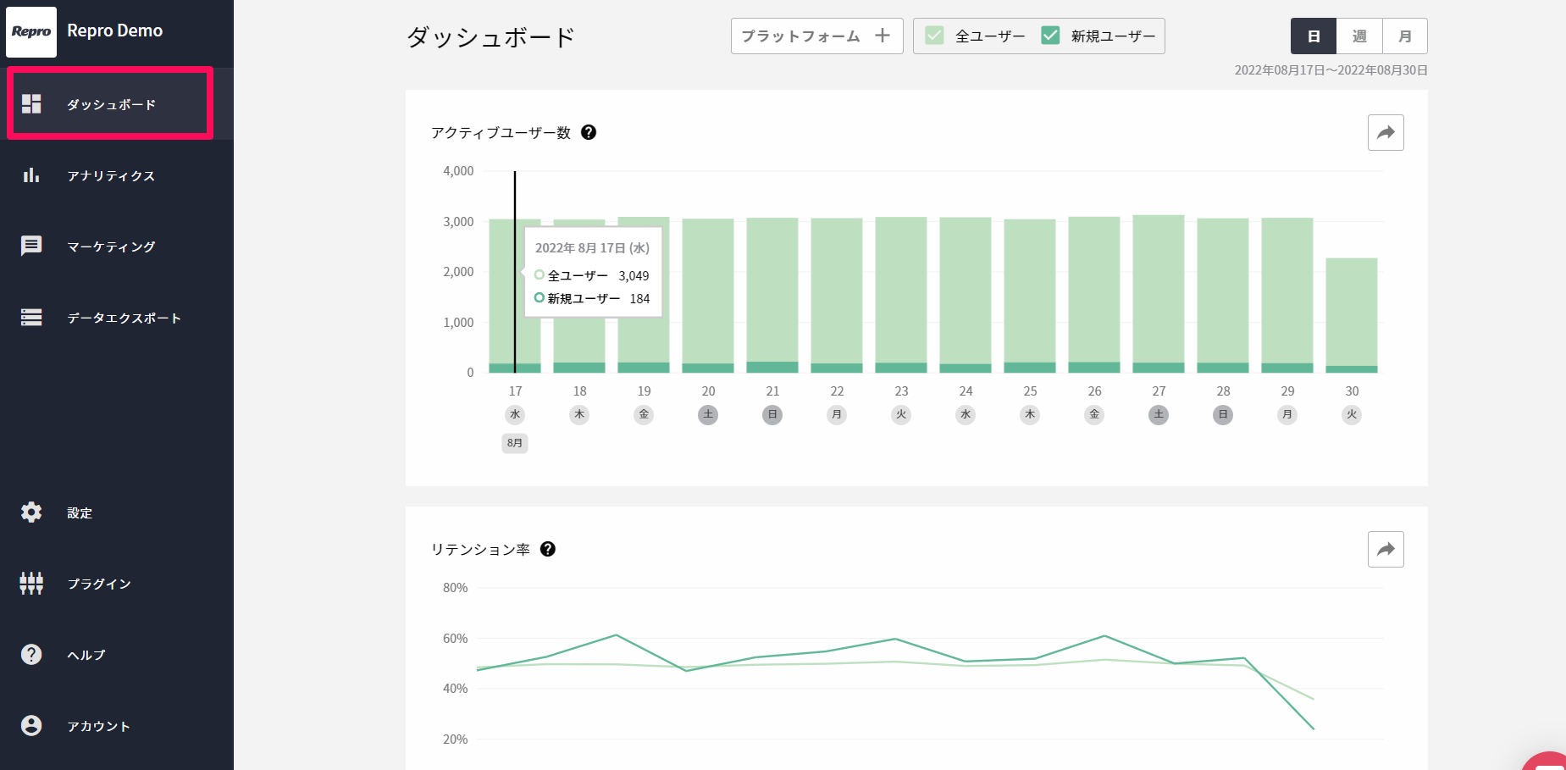Switch to weekly 週 view
Image resolution: width=1566 pixels, height=770 pixels.
[x=1359, y=36]
